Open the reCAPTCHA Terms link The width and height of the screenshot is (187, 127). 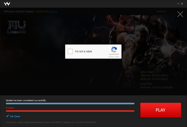click(117, 57)
